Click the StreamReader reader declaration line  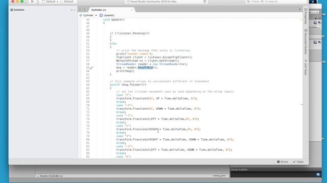click(x=152, y=64)
